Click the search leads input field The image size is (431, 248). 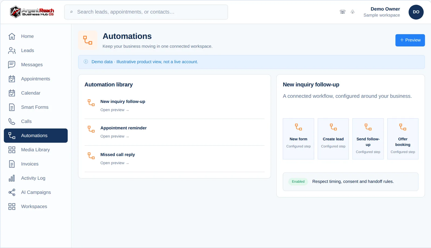(x=146, y=12)
